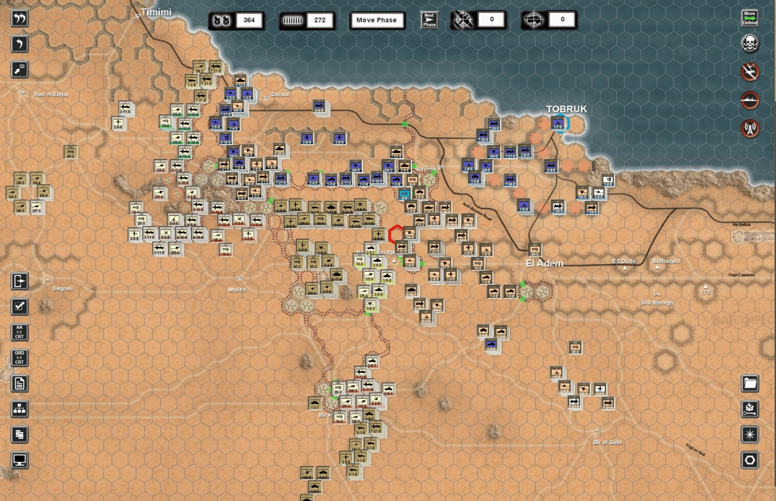
Task: Click the aircraft crosshair icon in top bar
Action: click(x=462, y=20)
